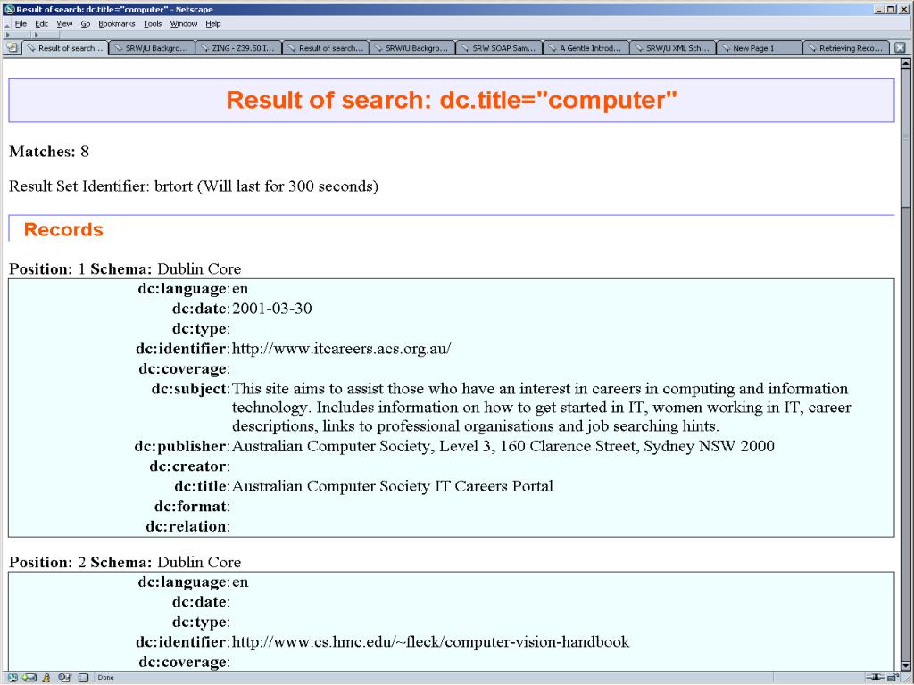Click the online/offline connection plug icon
The height and width of the screenshot is (685, 914).
(x=875, y=678)
